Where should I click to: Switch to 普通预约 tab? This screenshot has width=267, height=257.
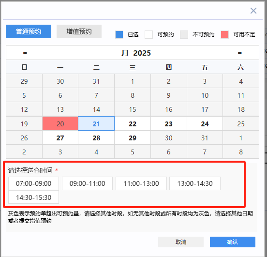point(29,31)
